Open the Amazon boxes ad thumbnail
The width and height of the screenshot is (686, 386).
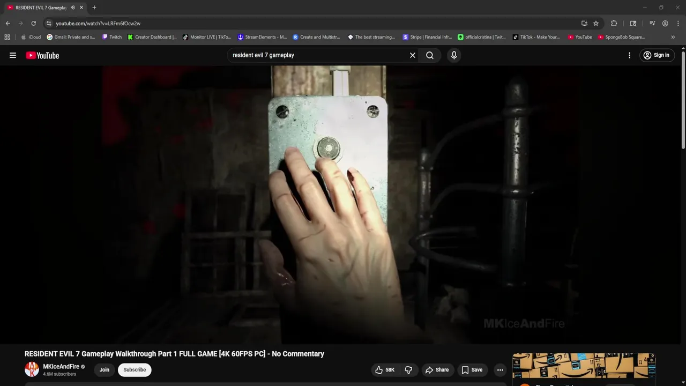pos(584,366)
